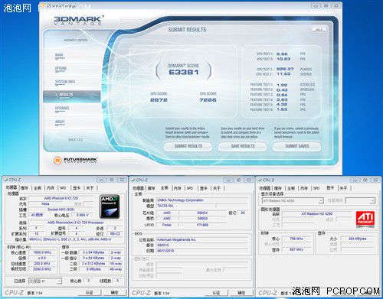Screen dimensions: 383x299
Task: Click the SUBMIT SAVED button
Action: point(297,146)
